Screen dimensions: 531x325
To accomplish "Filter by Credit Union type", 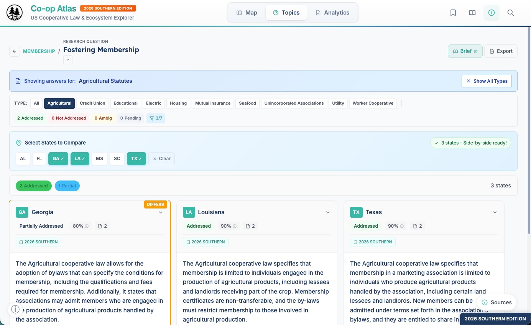I will (92, 103).
